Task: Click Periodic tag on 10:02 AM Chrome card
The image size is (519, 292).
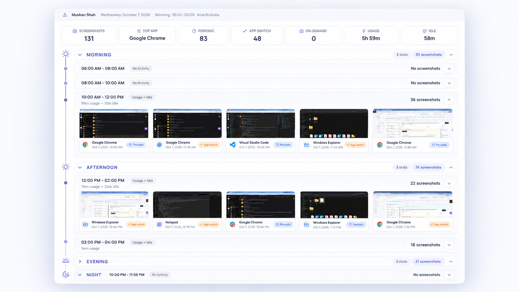Action: click(x=136, y=145)
